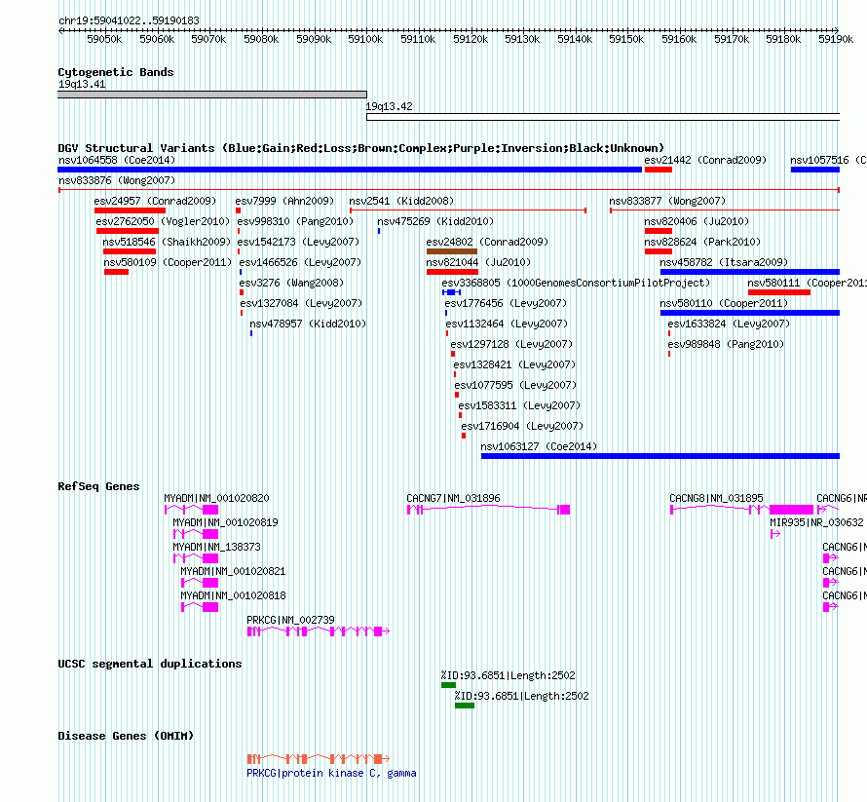Open nsv820406 (Ju2010) variant
Screen dimensions: 867x802
click(x=697, y=221)
